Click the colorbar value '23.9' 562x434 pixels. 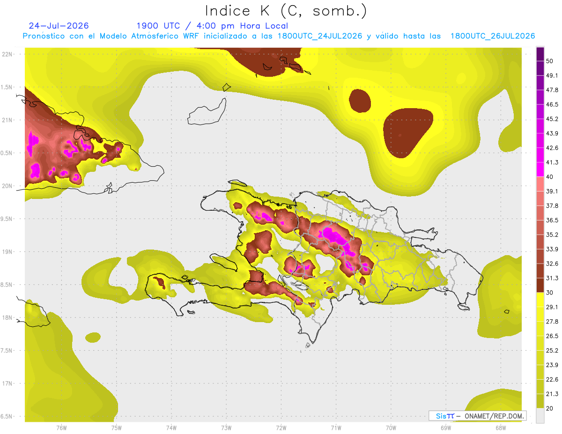pos(552,365)
